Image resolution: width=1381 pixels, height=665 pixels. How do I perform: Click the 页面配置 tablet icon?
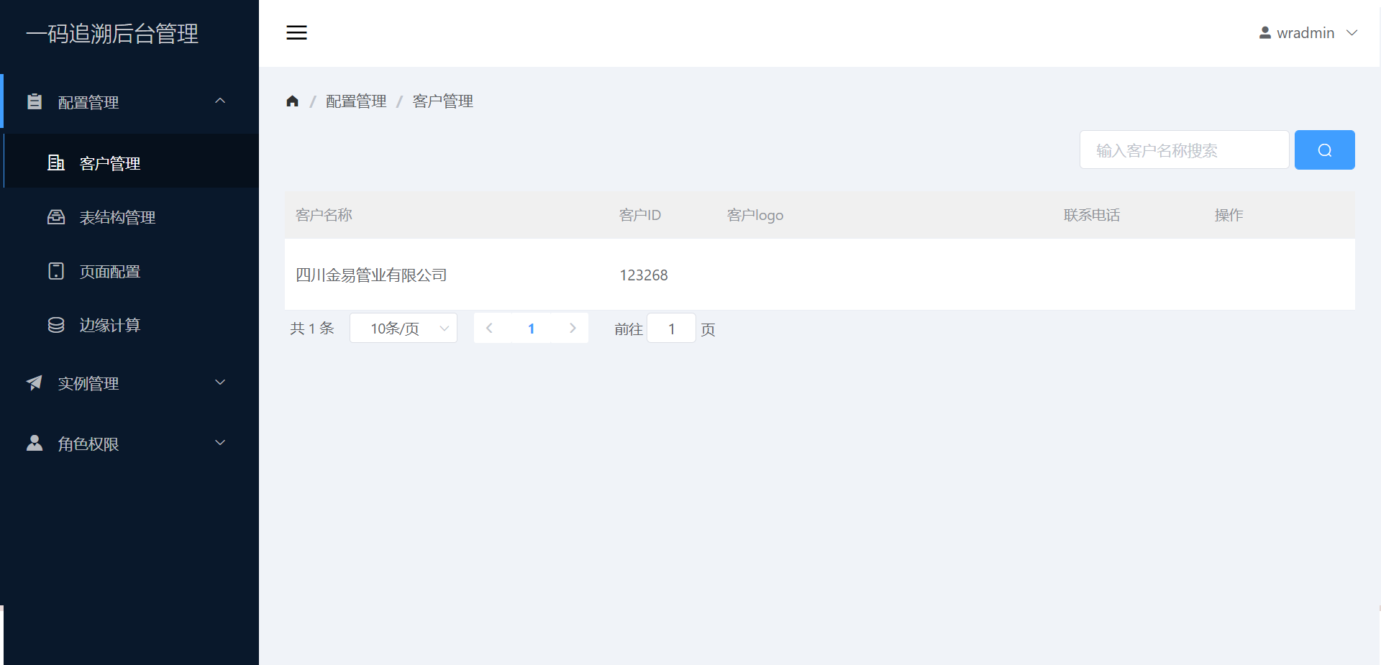[x=55, y=271]
